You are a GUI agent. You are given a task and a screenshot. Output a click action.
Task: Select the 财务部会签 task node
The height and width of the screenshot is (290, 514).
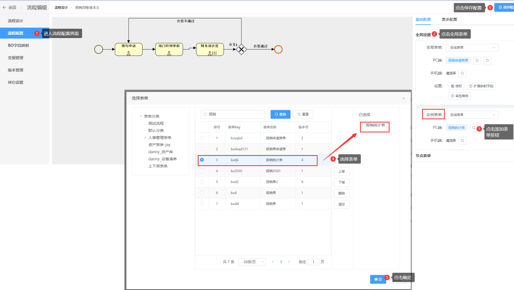point(209,49)
